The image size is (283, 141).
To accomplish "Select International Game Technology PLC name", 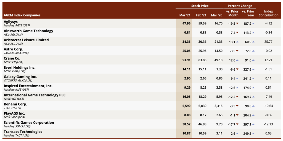I will click(x=35, y=95).
